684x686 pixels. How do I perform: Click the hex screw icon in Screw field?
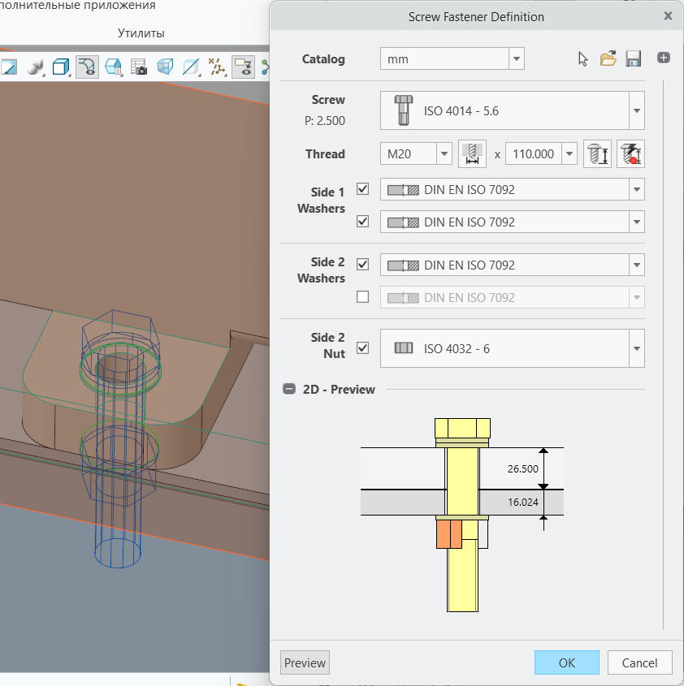tap(403, 110)
